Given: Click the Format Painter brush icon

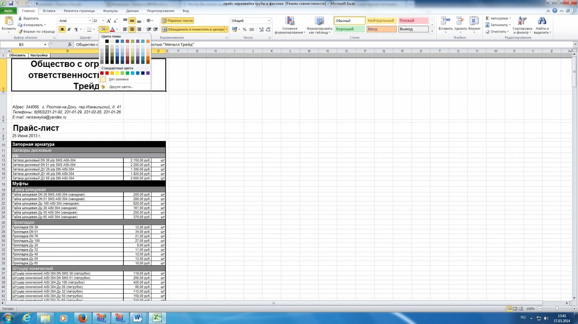Looking at the screenshot, I should pos(20,32).
